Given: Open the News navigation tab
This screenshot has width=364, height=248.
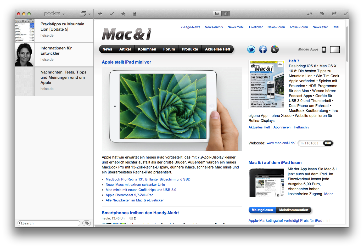Looking at the screenshot, I should (x=107, y=49).
